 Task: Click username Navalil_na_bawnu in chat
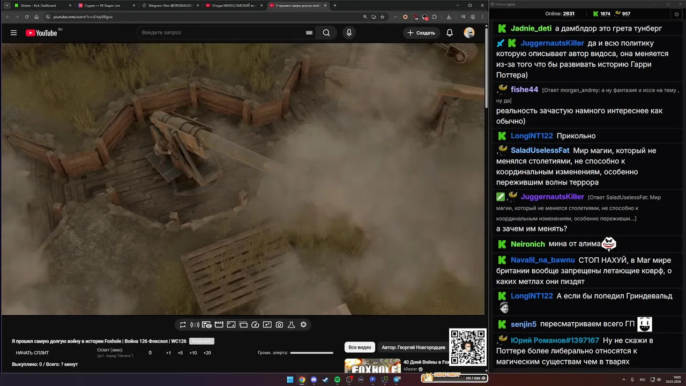click(x=542, y=260)
